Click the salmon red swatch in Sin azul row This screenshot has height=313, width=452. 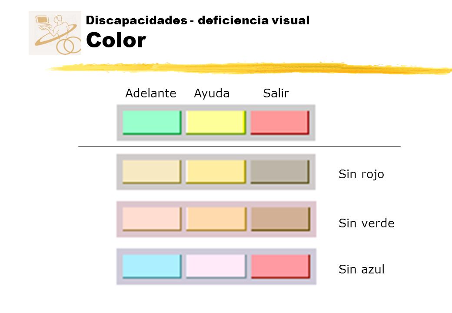[x=281, y=266]
